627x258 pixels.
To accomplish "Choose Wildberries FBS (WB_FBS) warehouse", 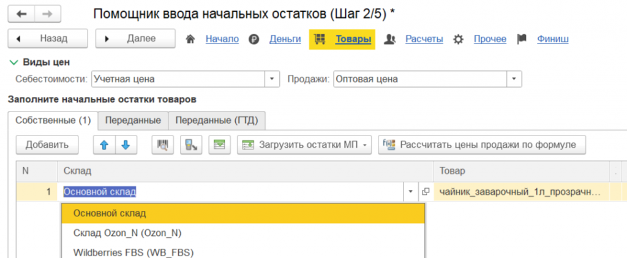I will click(134, 252).
